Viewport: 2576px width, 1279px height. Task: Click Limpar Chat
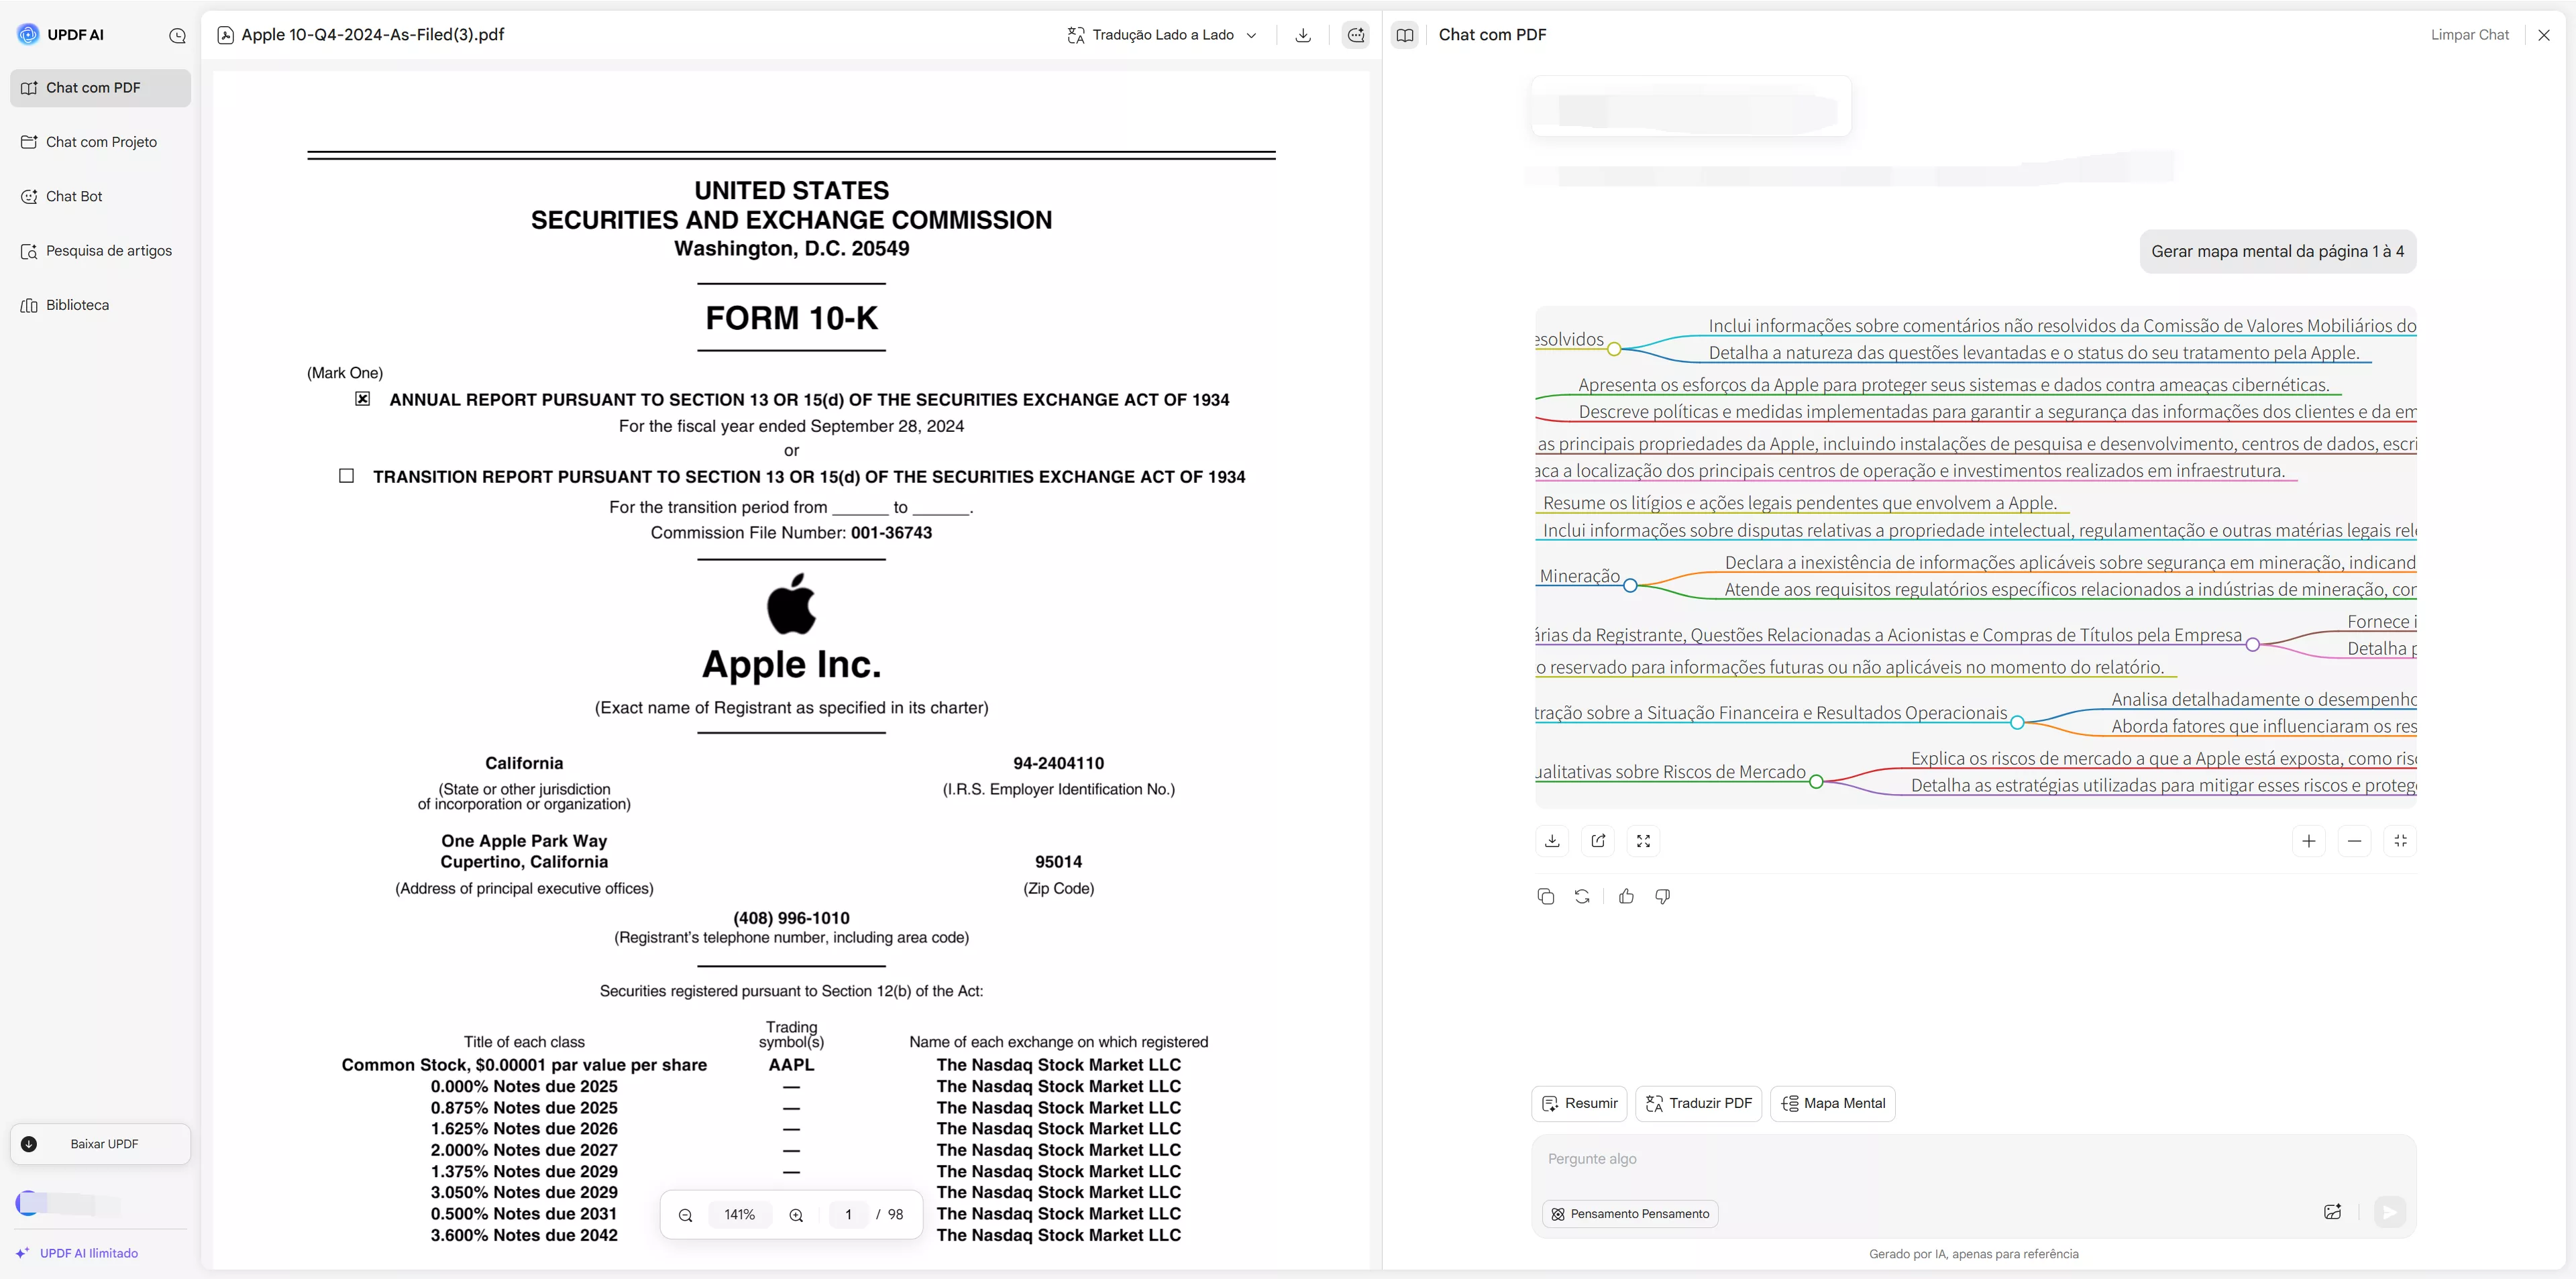tap(2469, 35)
